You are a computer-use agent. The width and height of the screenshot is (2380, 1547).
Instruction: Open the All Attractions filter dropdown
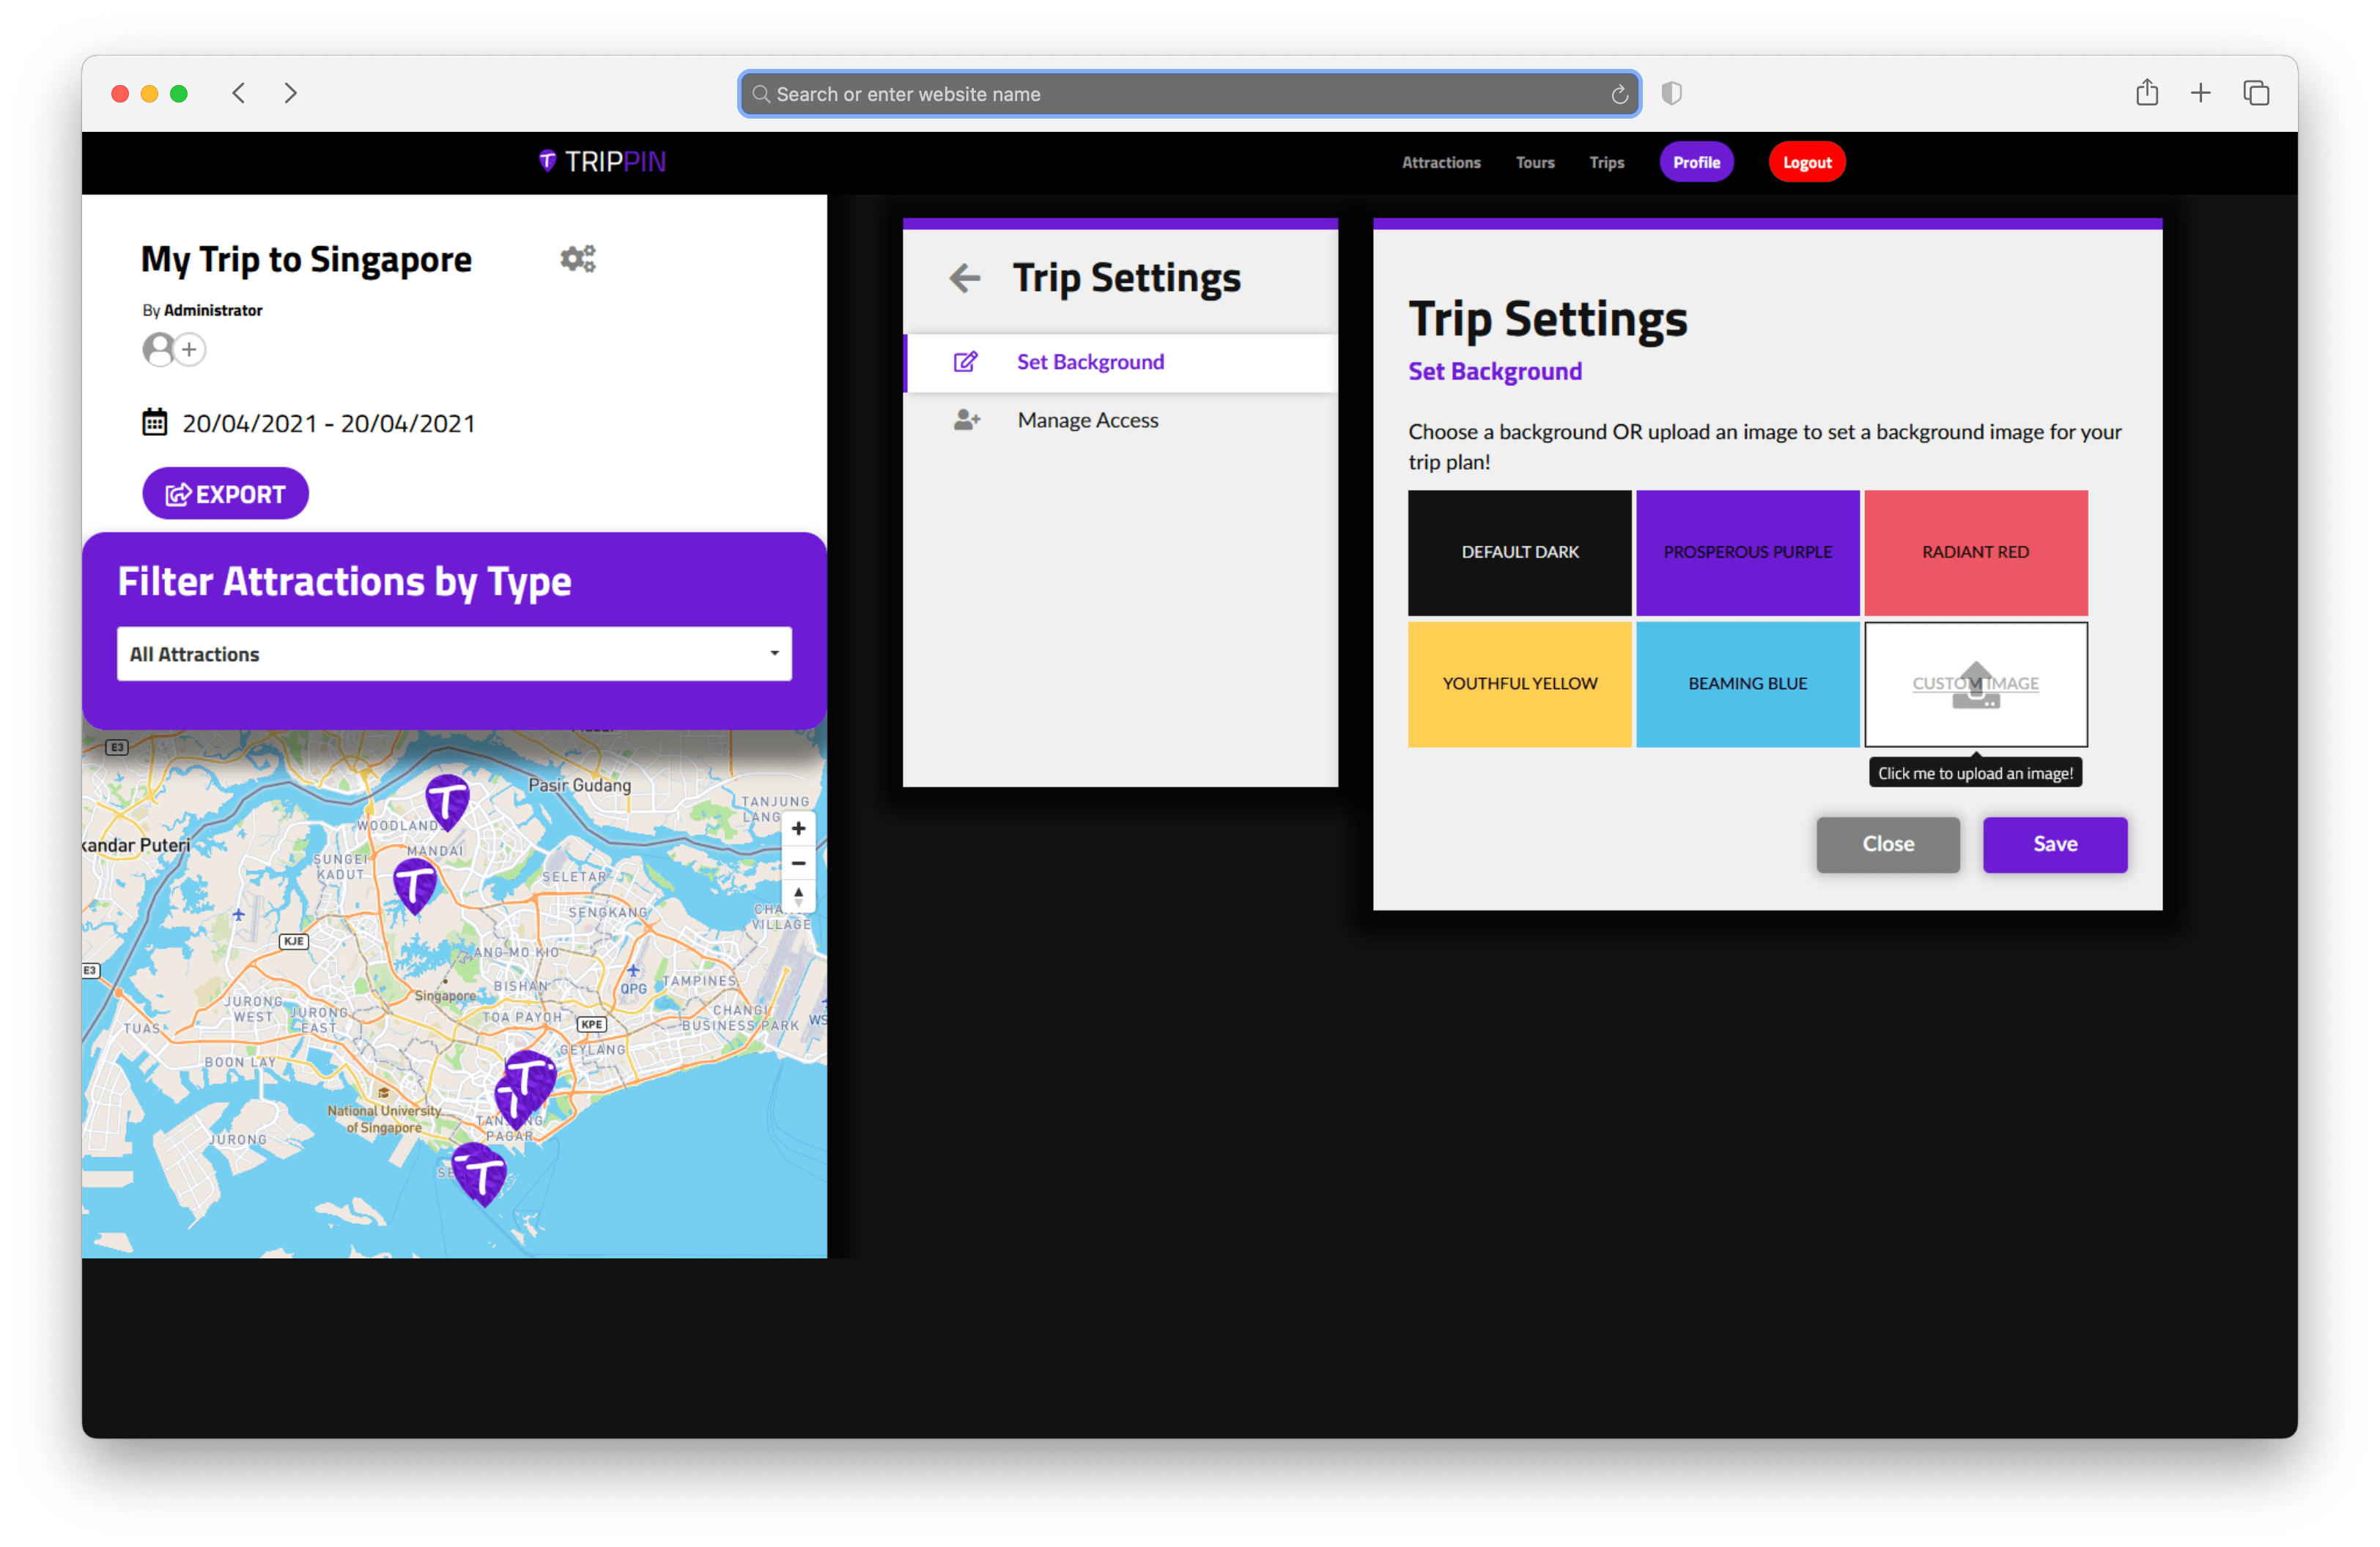pyautogui.click(x=454, y=653)
